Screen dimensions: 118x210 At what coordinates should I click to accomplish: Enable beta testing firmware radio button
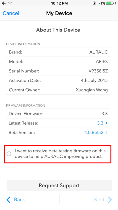tap(9, 154)
